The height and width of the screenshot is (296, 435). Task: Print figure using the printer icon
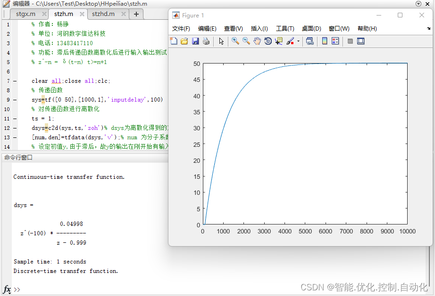(206, 41)
